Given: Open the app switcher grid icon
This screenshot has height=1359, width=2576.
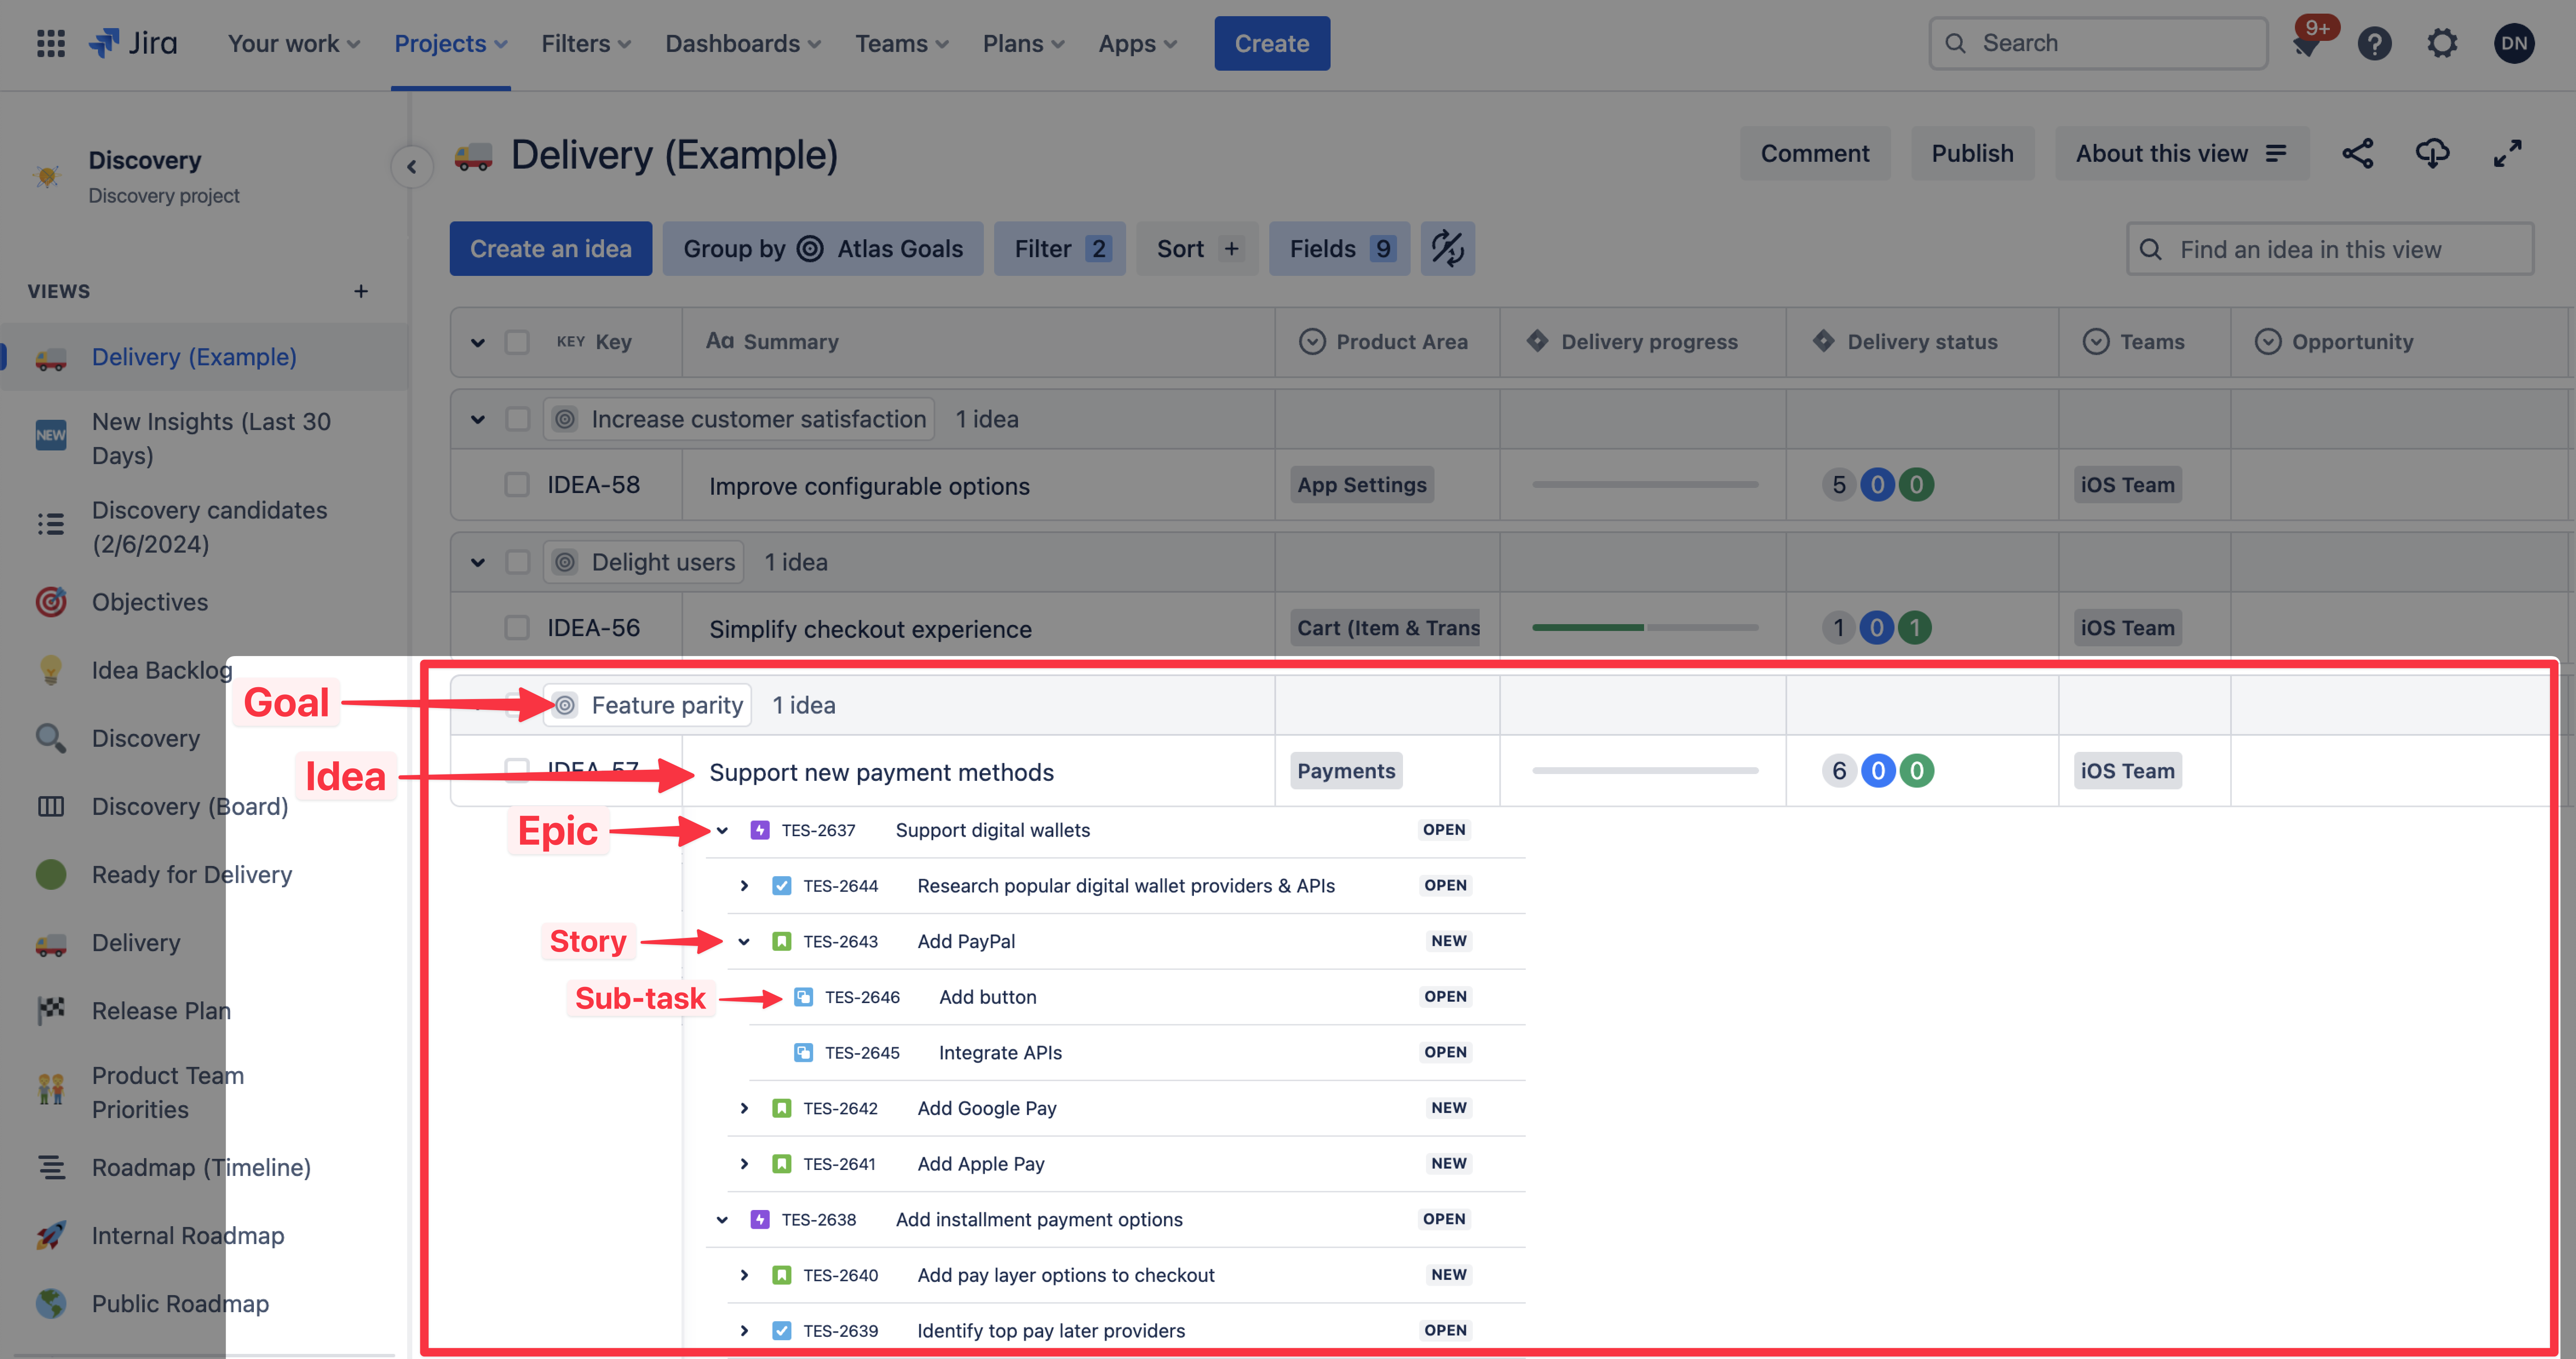Looking at the screenshot, I should point(51,43).
